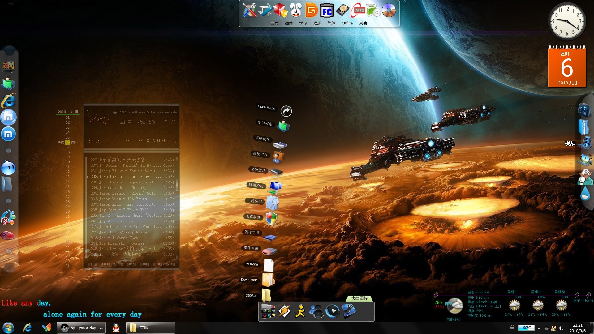Click the 60°C temperature indicator in tray
The width and height of the screenshot is (594, 334).
click(526, 328)
